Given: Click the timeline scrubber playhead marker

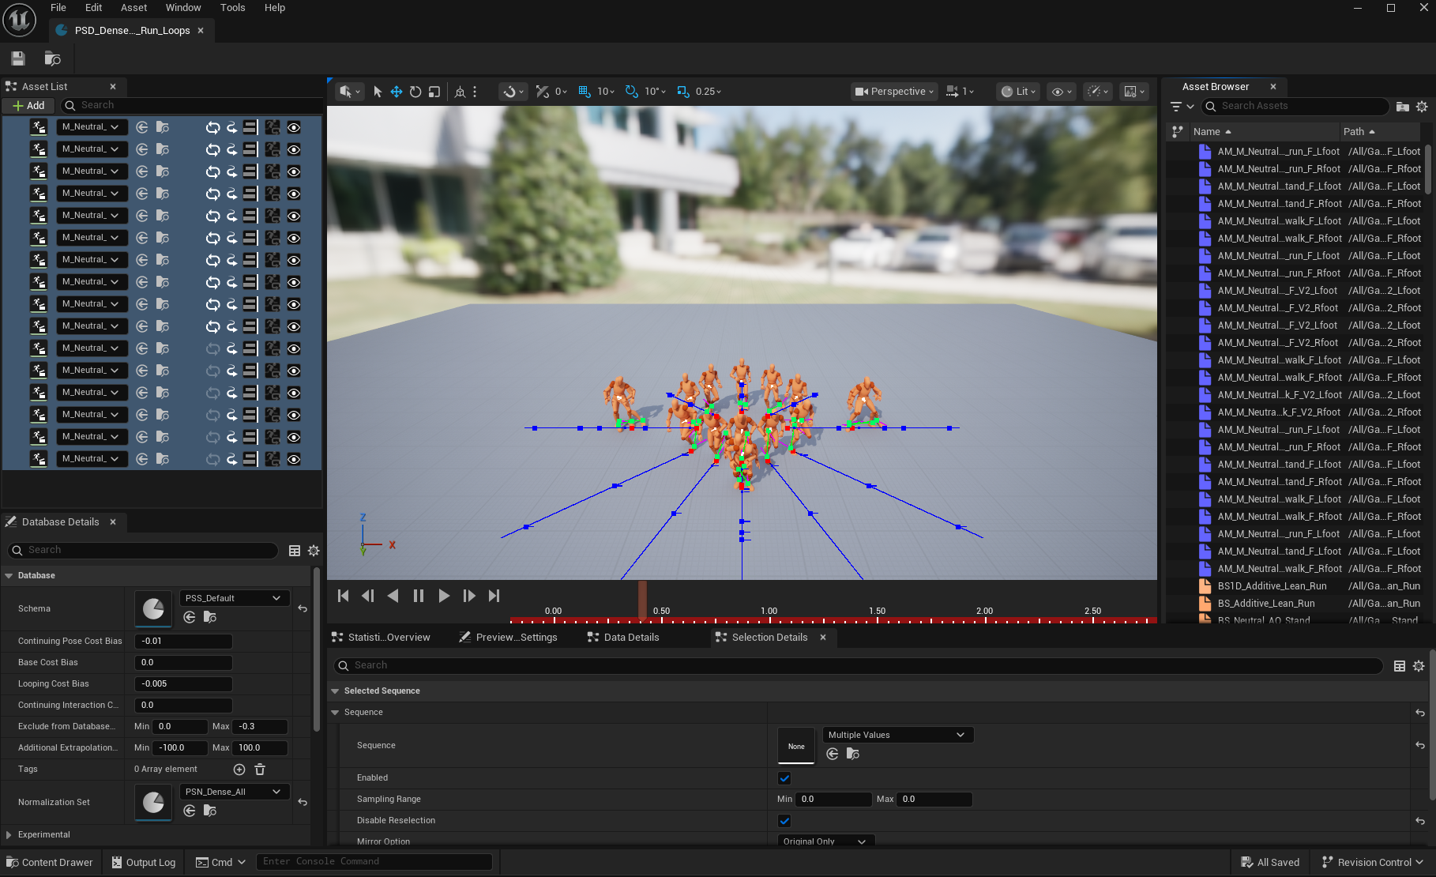Looking at the screenshot, I should pos(642,599).
